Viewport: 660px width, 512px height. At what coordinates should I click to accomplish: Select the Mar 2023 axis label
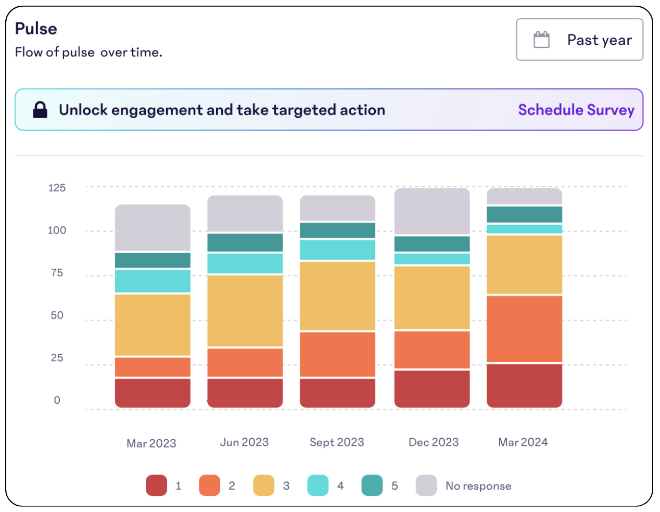151,442
